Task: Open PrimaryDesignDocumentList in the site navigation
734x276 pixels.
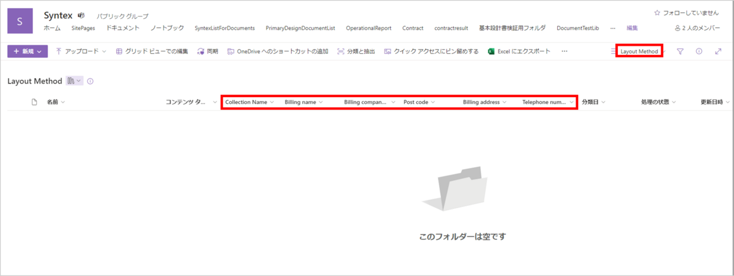Action: click(x=300, y=28)
